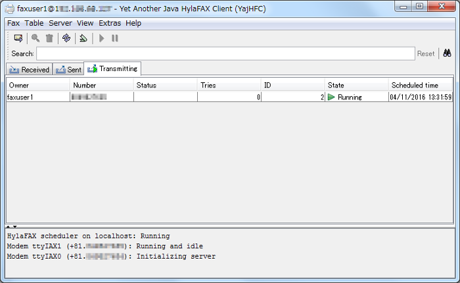Sort by the Tries column header
Image resolution: width=460 pixels, height=283 pixels.
[229, 85]
